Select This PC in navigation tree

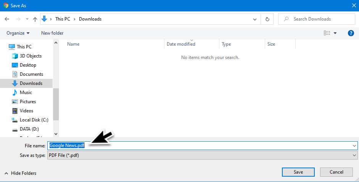[24, 47]
